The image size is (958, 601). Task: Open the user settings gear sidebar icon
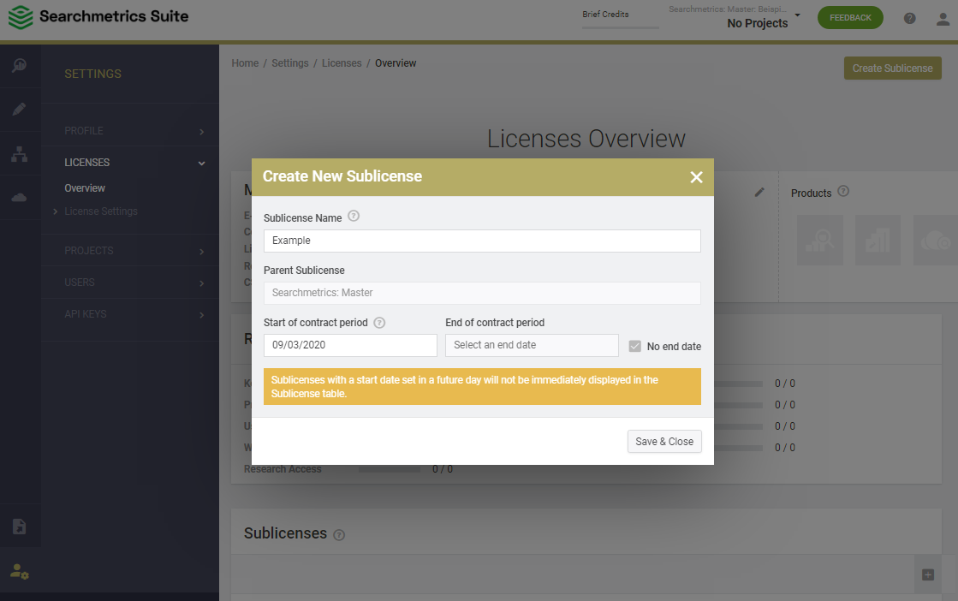tap(20, 571)
